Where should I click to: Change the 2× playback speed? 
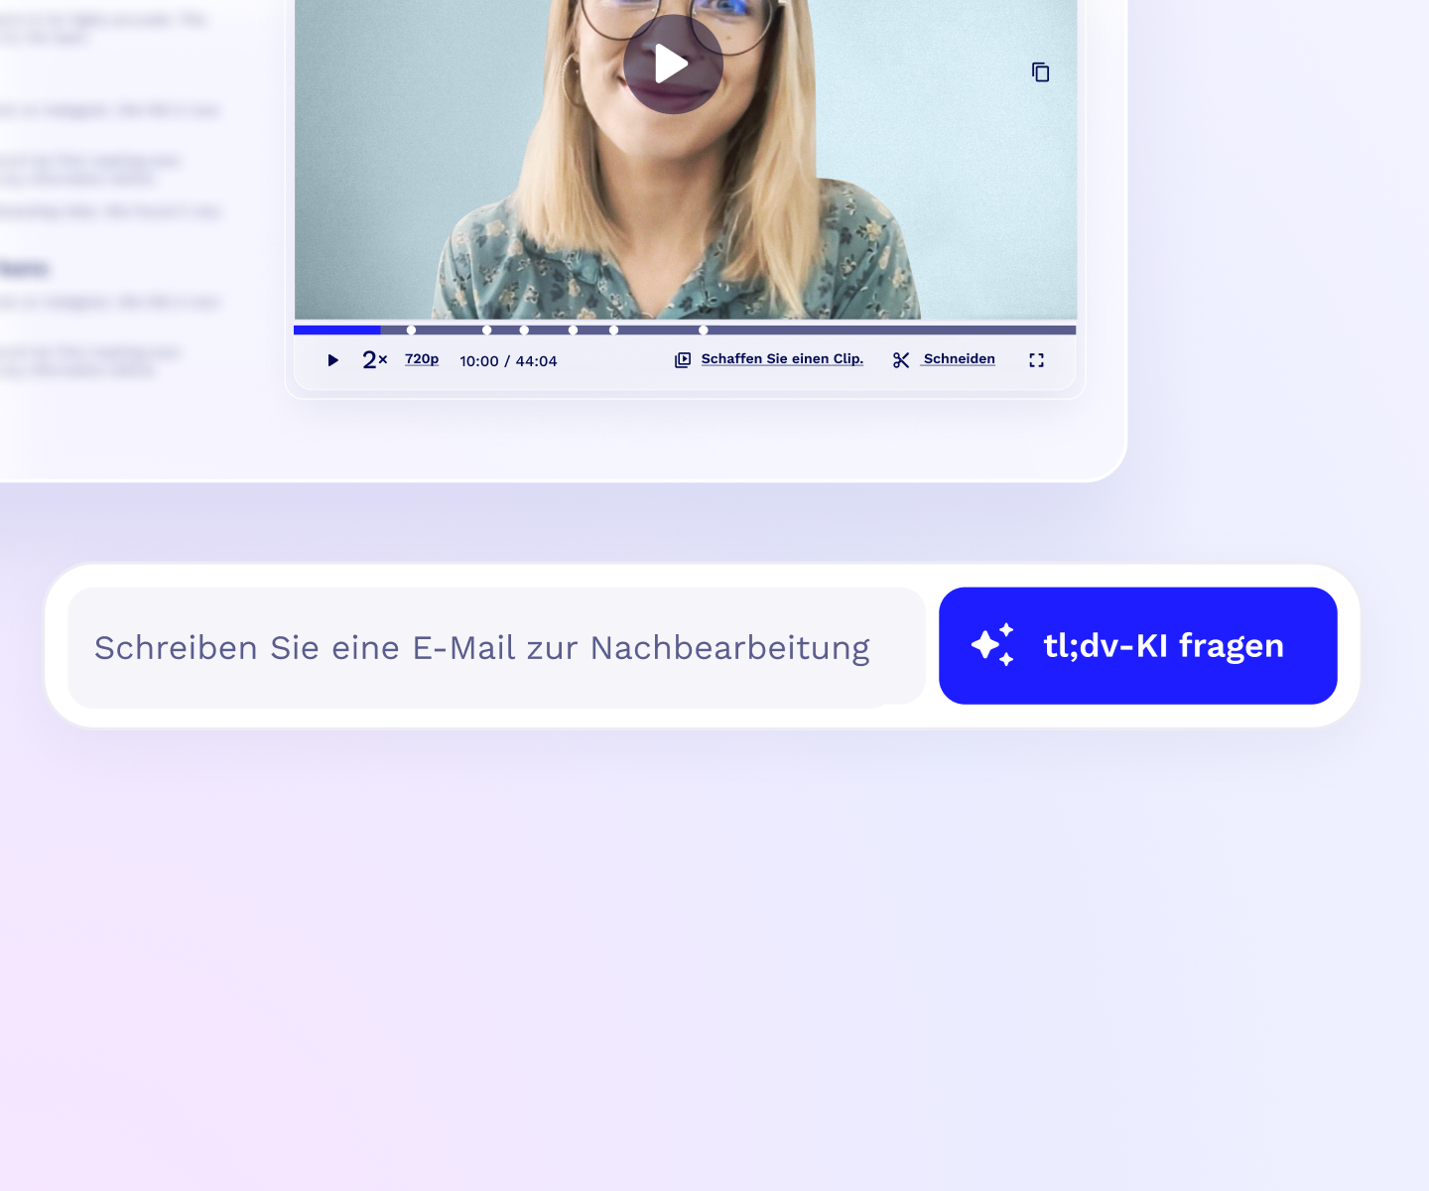coord(374,360)
